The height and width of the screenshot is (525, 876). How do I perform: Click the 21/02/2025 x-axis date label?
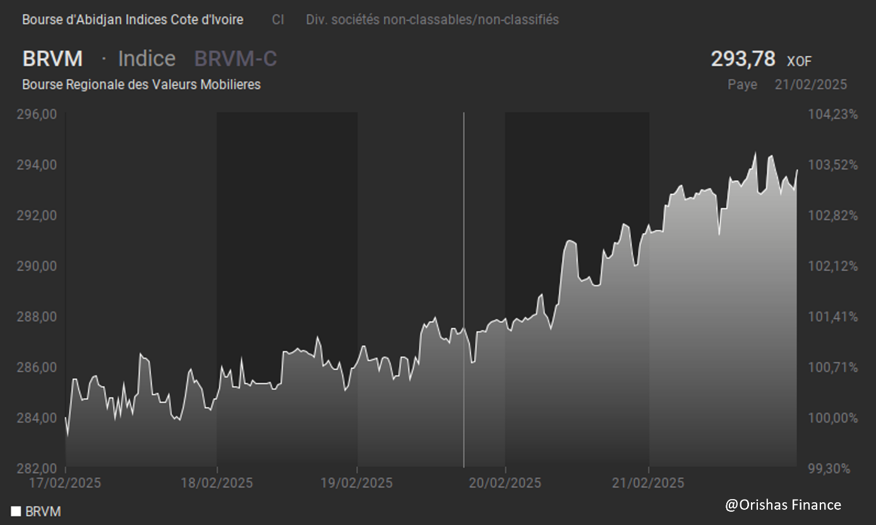coord(649,483)
